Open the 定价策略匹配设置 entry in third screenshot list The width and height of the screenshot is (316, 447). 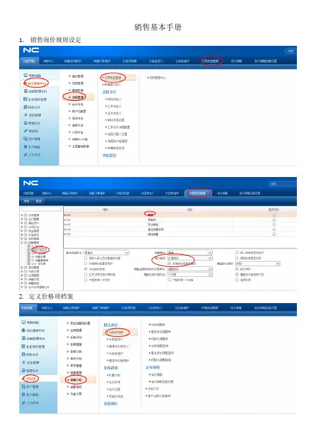pos(161,381)
